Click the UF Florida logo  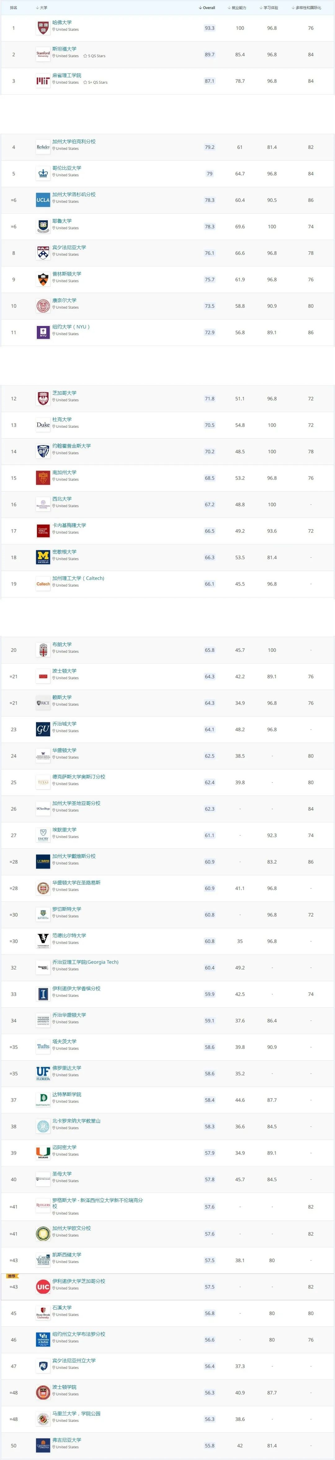click(43, 1073)
